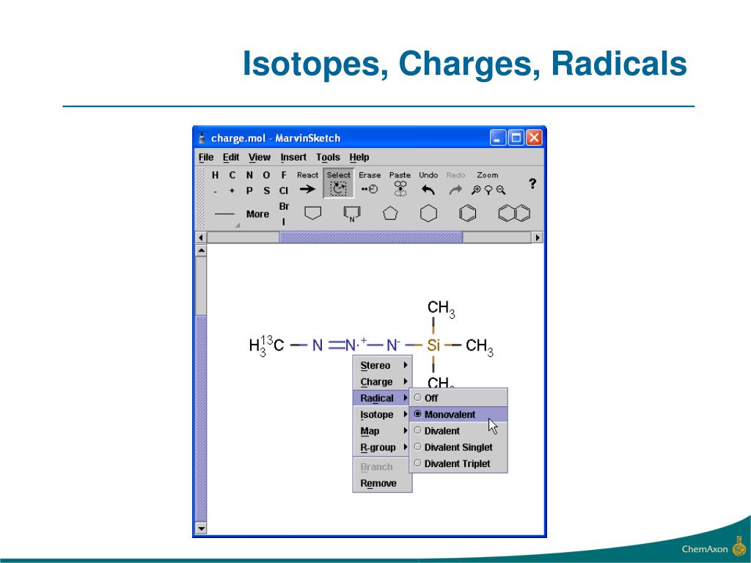This screenshot has width=751, height=563.
Task: Click the top CH3 group on silicon
Action: 441,308
